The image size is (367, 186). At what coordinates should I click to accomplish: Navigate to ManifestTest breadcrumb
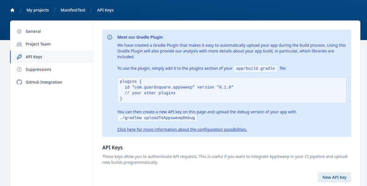coord(73,10)
